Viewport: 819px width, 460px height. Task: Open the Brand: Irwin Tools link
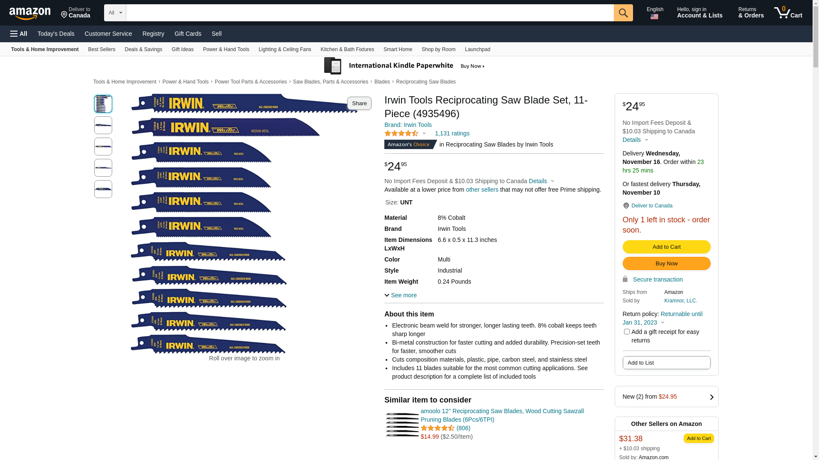tap(408, 125)
